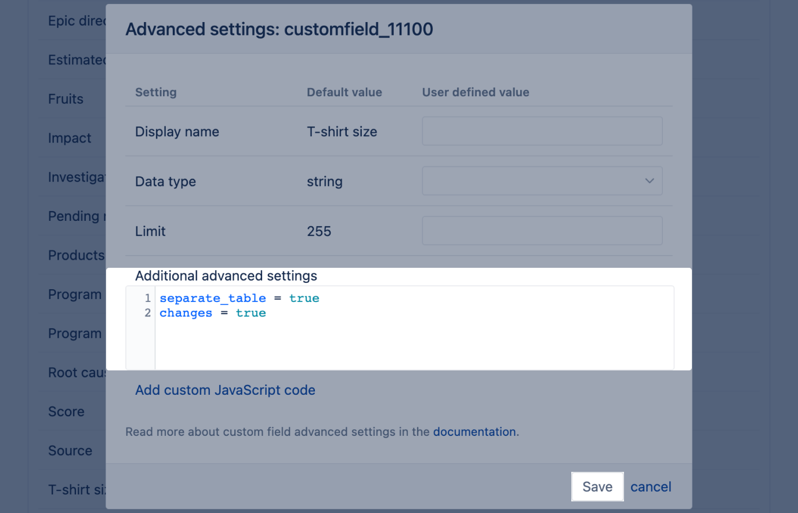Select the Fruits custom field
Screen dimensions: 798x513
point(65,99)
